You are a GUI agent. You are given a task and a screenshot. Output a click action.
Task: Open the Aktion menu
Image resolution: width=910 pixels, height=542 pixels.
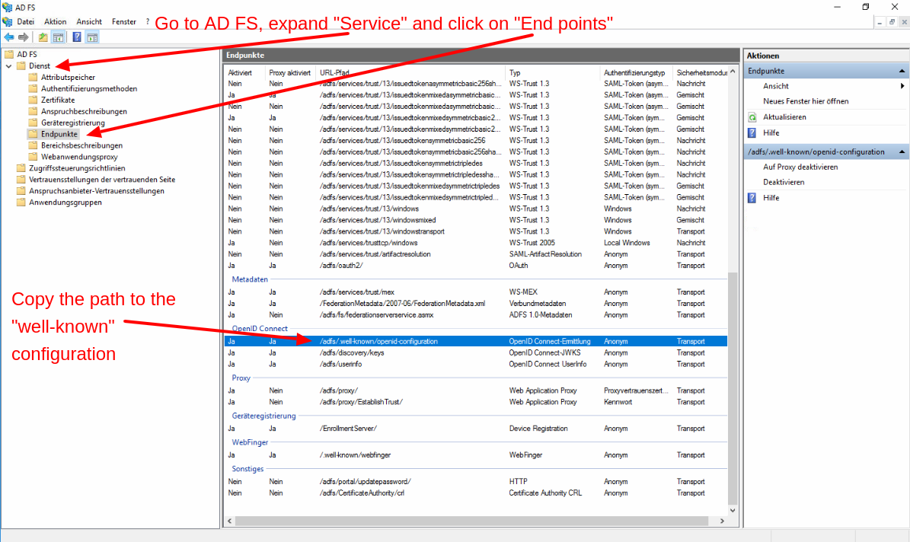tap(55, 21)
